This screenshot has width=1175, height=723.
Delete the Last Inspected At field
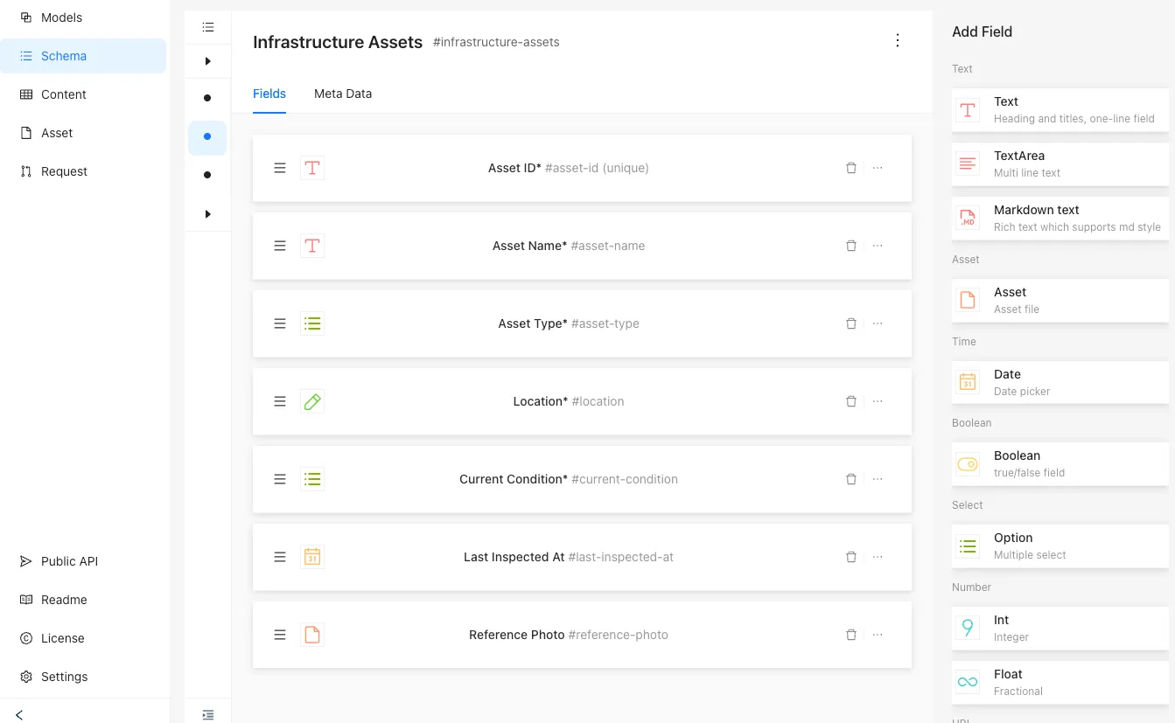coord(850,557)
